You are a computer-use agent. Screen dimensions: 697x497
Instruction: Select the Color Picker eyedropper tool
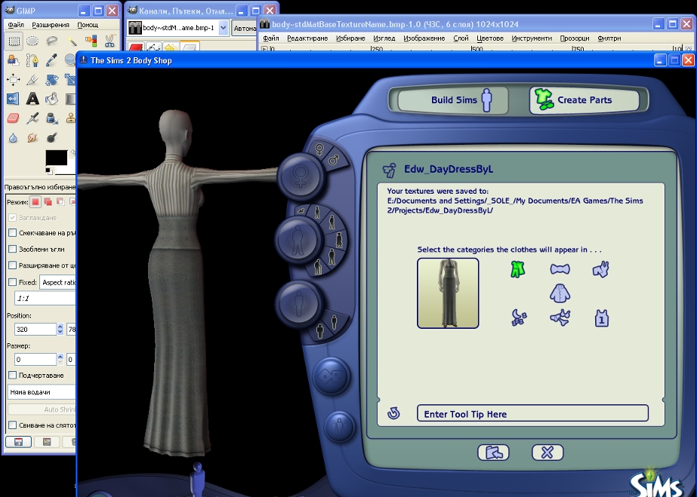tap(51, 60)
